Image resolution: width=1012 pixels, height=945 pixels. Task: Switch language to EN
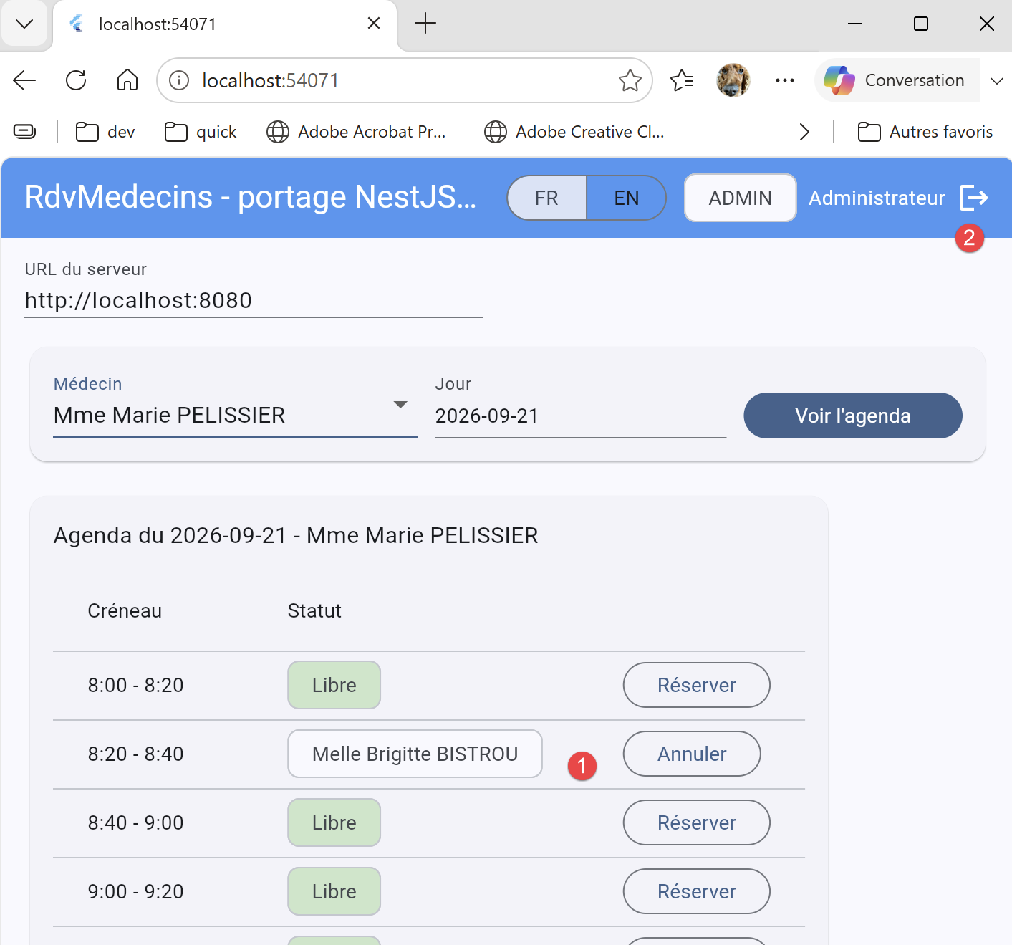coord(627,198)
